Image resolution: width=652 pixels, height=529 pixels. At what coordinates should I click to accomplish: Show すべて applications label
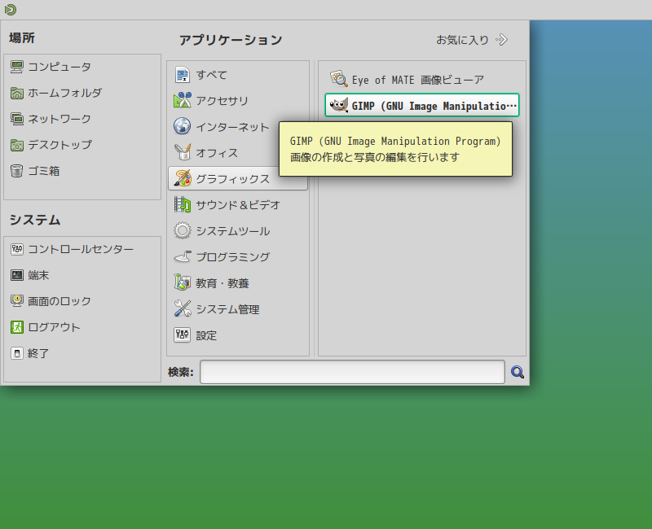point(212,75)
